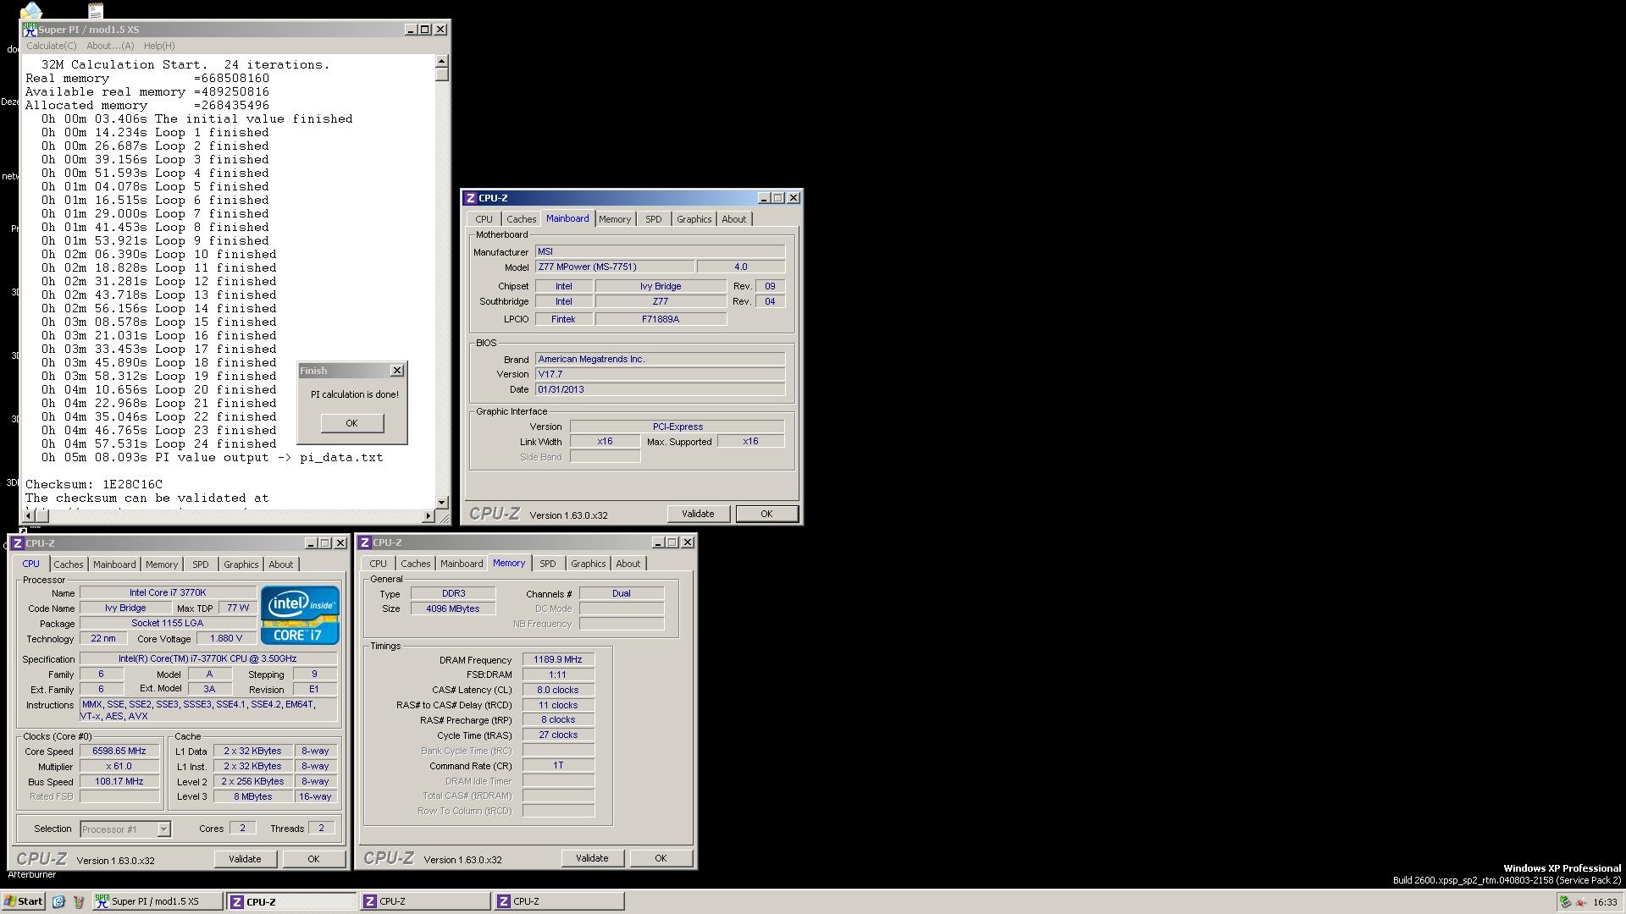Click Validate in Memory CPU-Z window
The width and height of the screenshot is (1626, 914).
(x=592, y=858)
